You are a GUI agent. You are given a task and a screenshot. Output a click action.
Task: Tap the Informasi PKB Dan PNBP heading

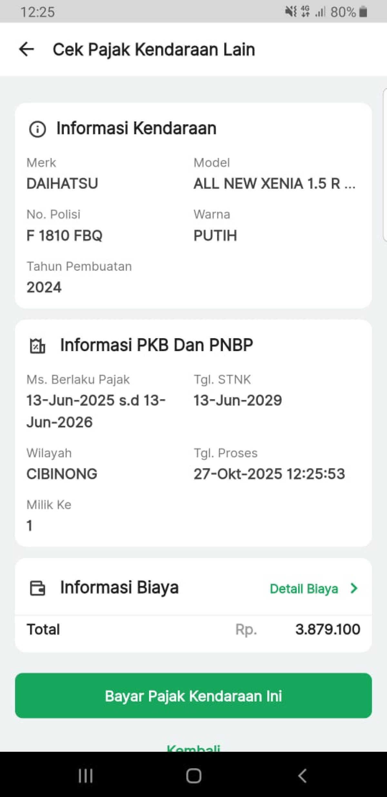pos(156,345)
